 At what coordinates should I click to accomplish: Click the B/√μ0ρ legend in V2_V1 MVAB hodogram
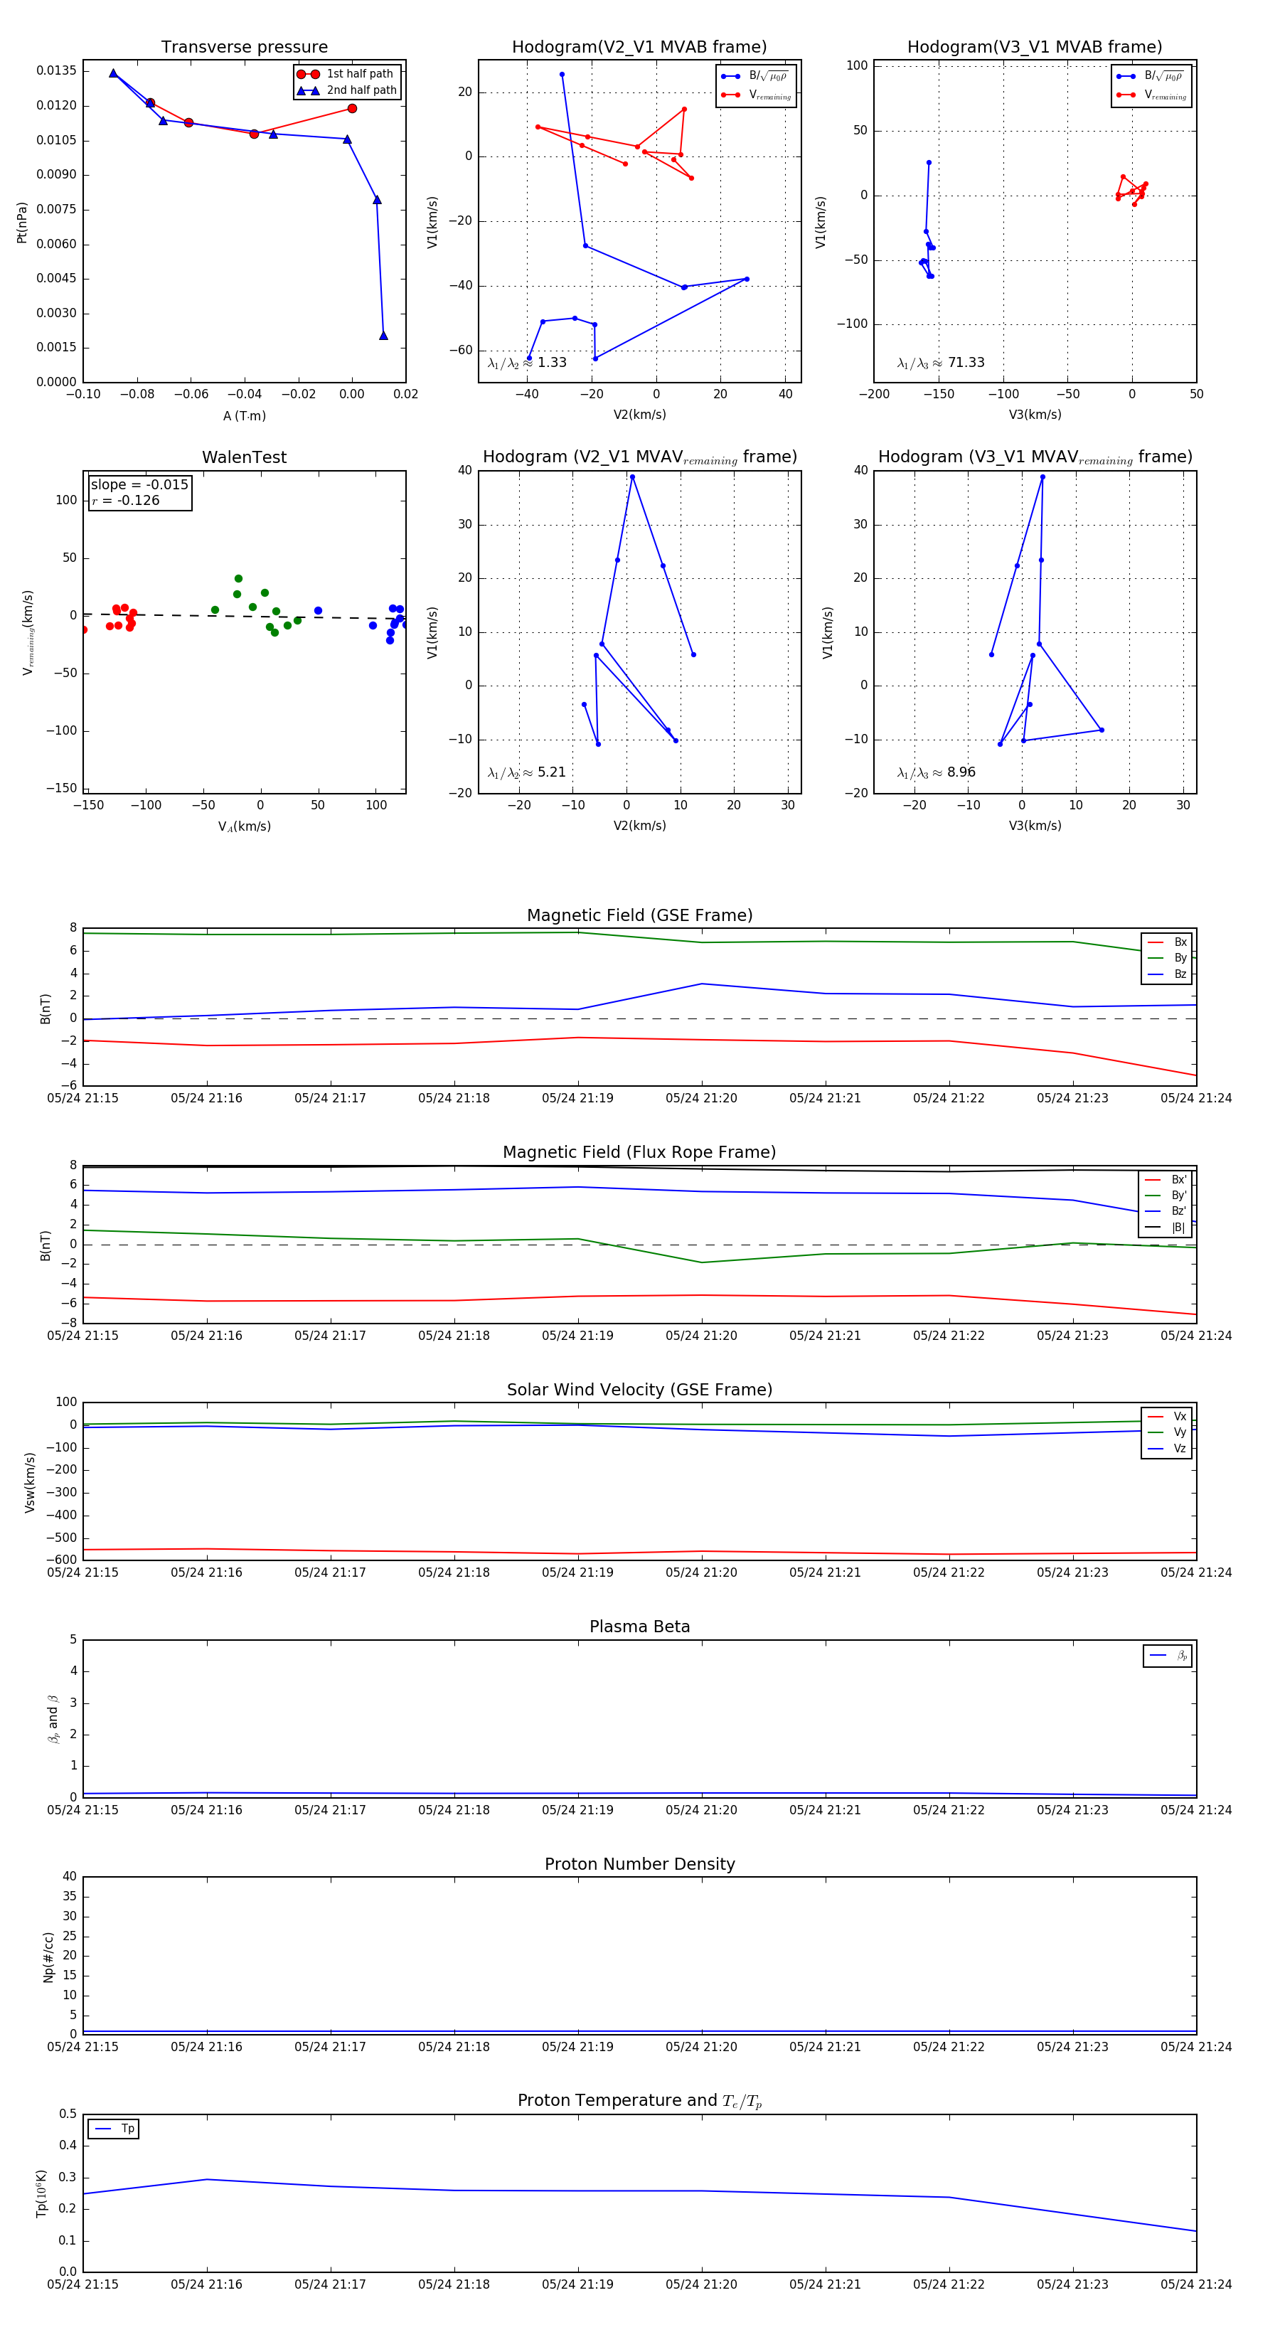coord(756,77)
